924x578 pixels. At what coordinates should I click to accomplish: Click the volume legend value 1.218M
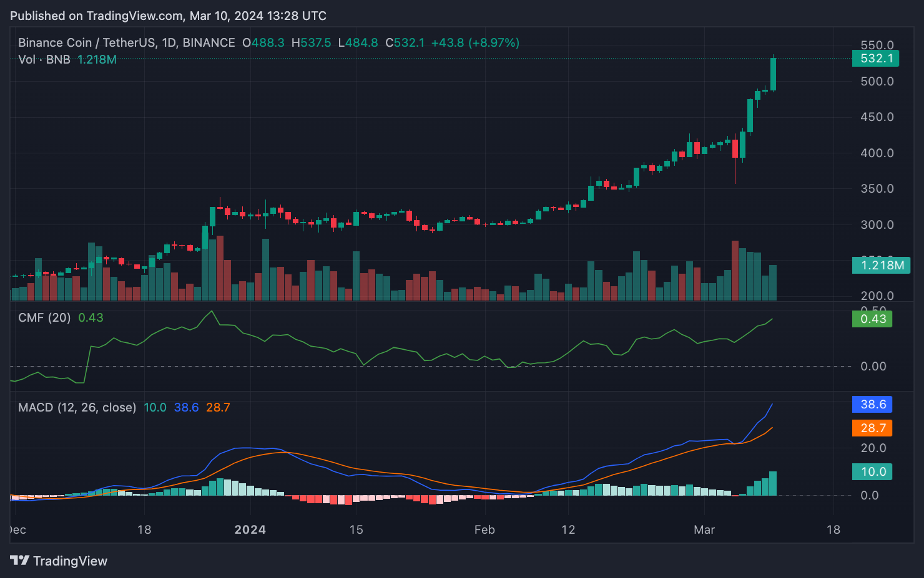97,59
